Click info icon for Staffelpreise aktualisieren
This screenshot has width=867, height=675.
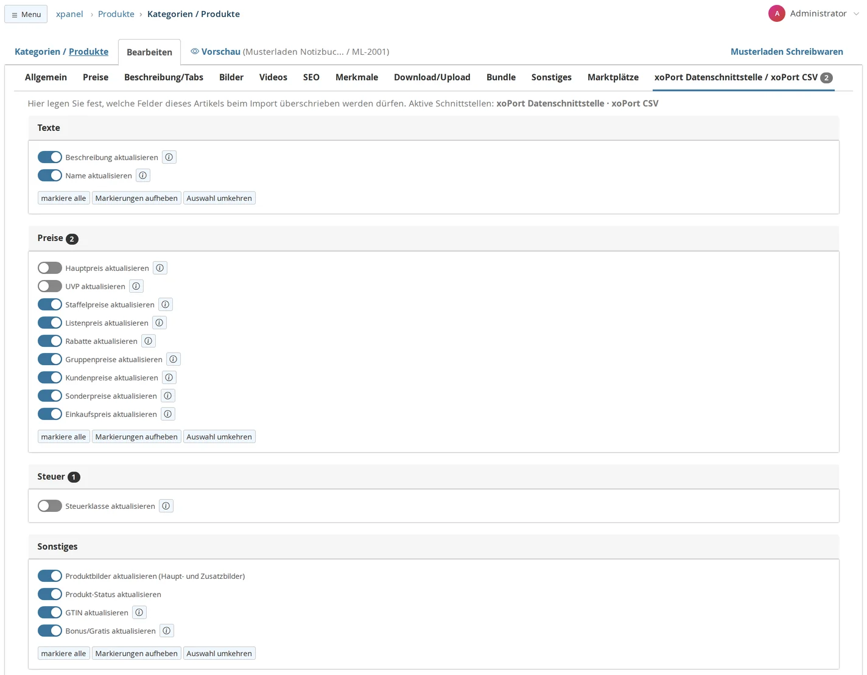(x=166, y=304)
